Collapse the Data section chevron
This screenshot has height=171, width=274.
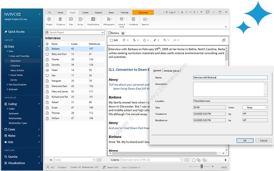39,47
